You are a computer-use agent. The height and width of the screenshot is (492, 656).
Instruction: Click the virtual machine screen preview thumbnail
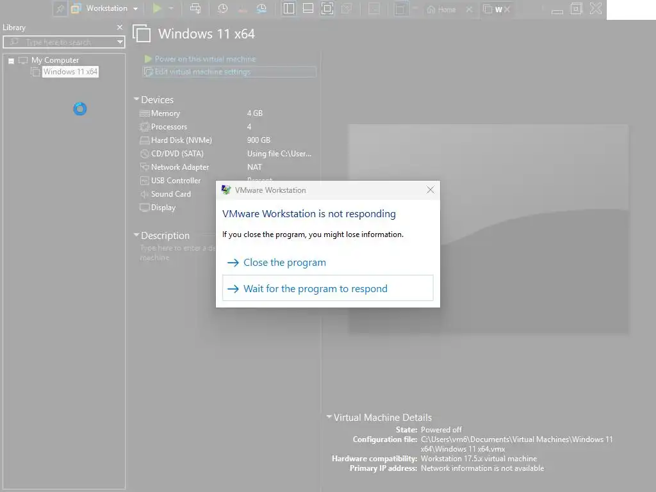(488, 229)
